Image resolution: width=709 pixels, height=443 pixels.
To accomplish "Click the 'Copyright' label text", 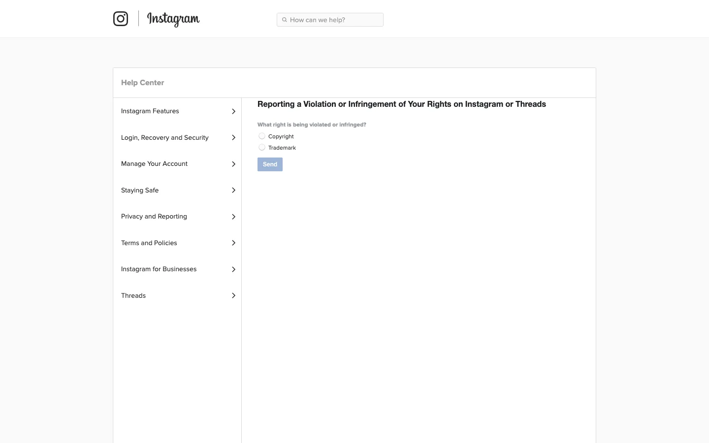I will pos(281,136).
